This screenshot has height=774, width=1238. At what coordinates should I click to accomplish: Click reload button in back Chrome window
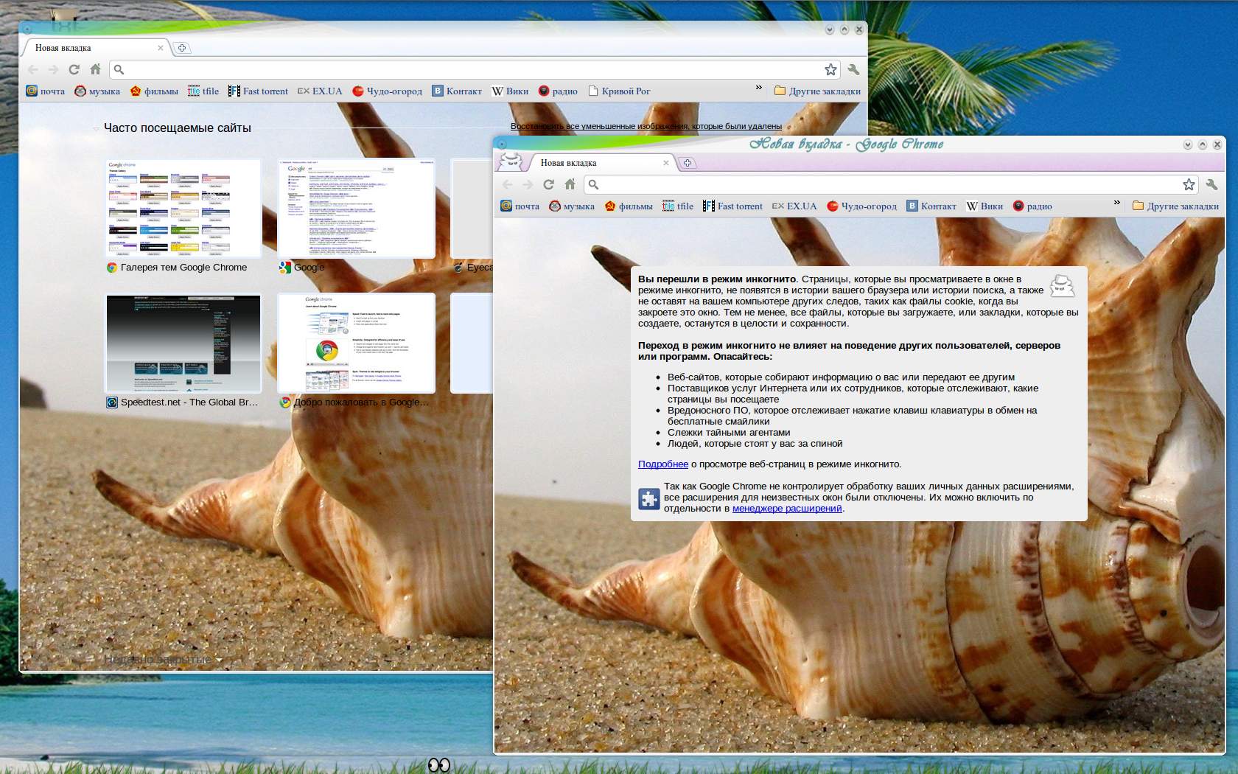[74, 69]
